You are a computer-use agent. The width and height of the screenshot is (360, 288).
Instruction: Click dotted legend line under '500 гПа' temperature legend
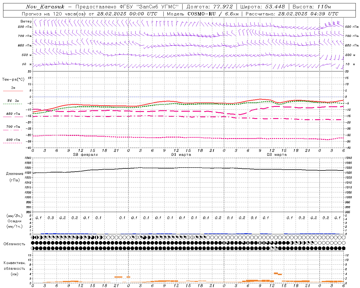13,143
